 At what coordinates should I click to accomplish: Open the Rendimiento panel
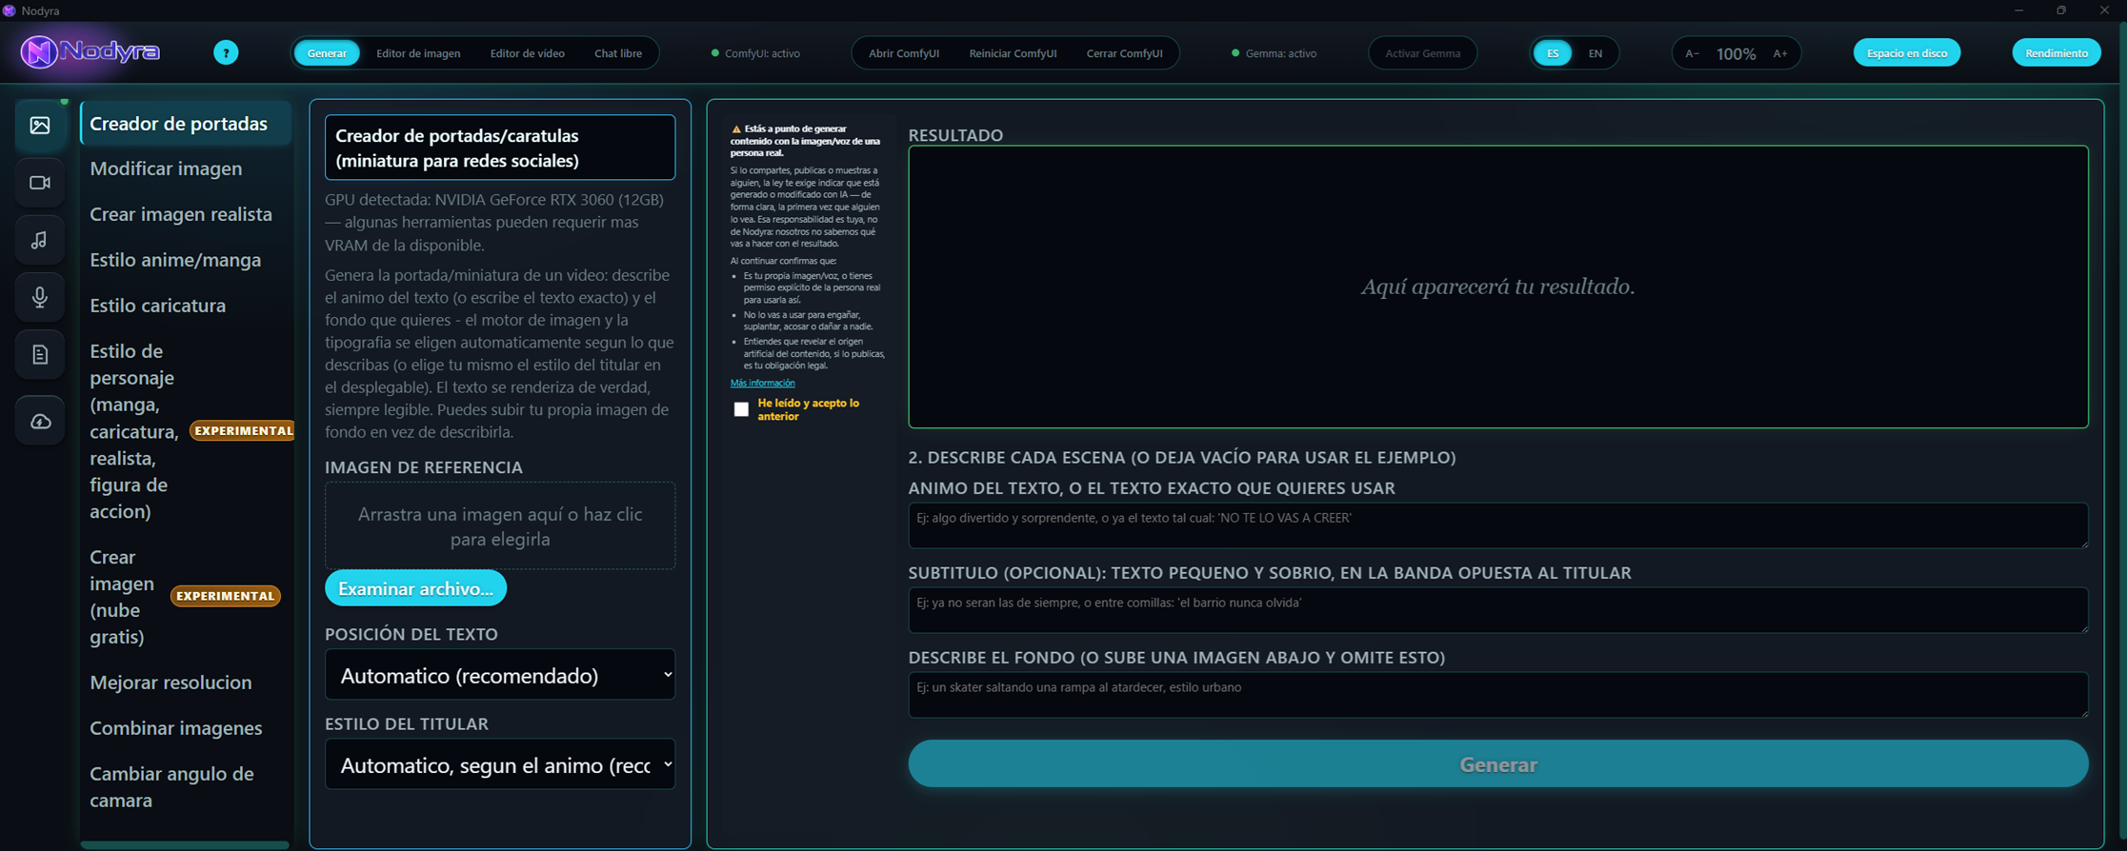coord(2057,53)
